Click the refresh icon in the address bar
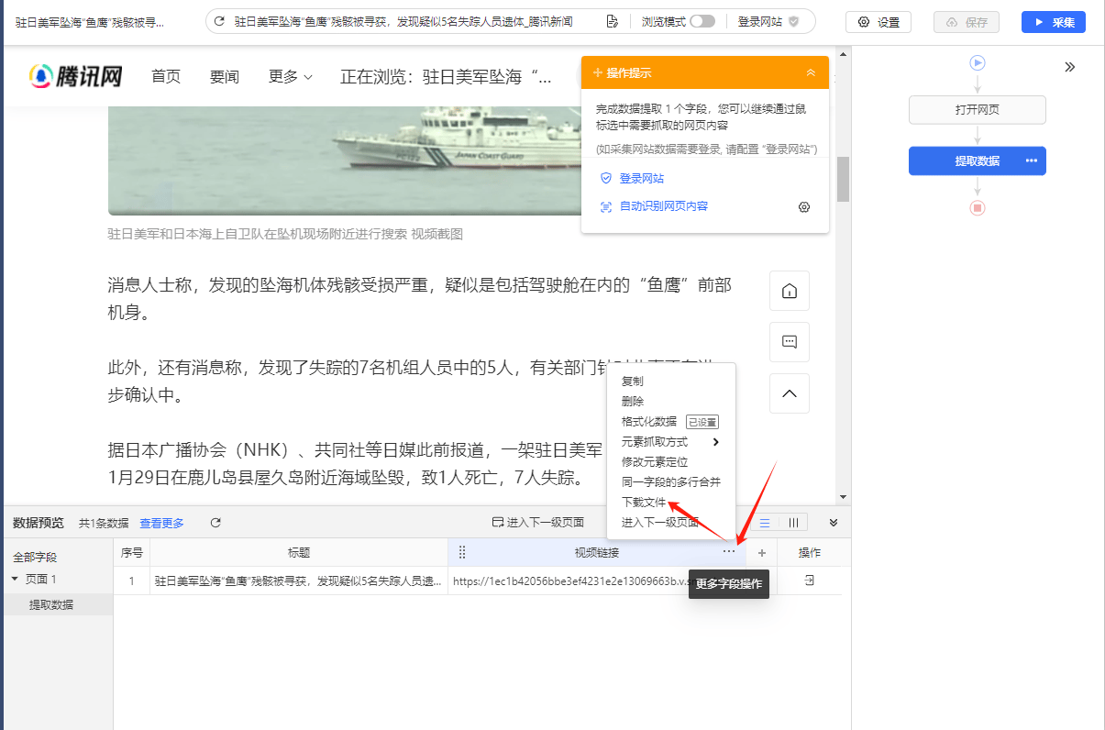Screen dimensions: 1105x730 [219, 21]
